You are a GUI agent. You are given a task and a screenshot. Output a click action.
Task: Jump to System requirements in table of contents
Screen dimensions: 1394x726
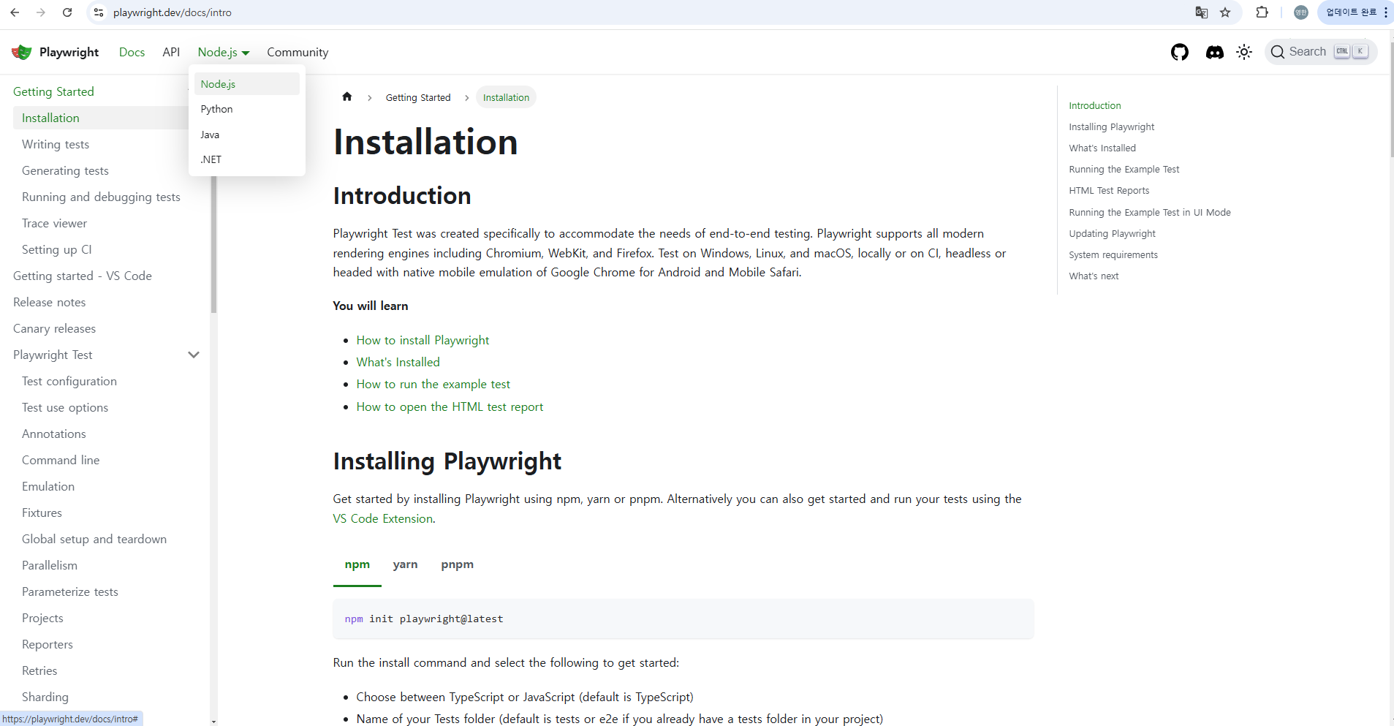point(1113,254)
